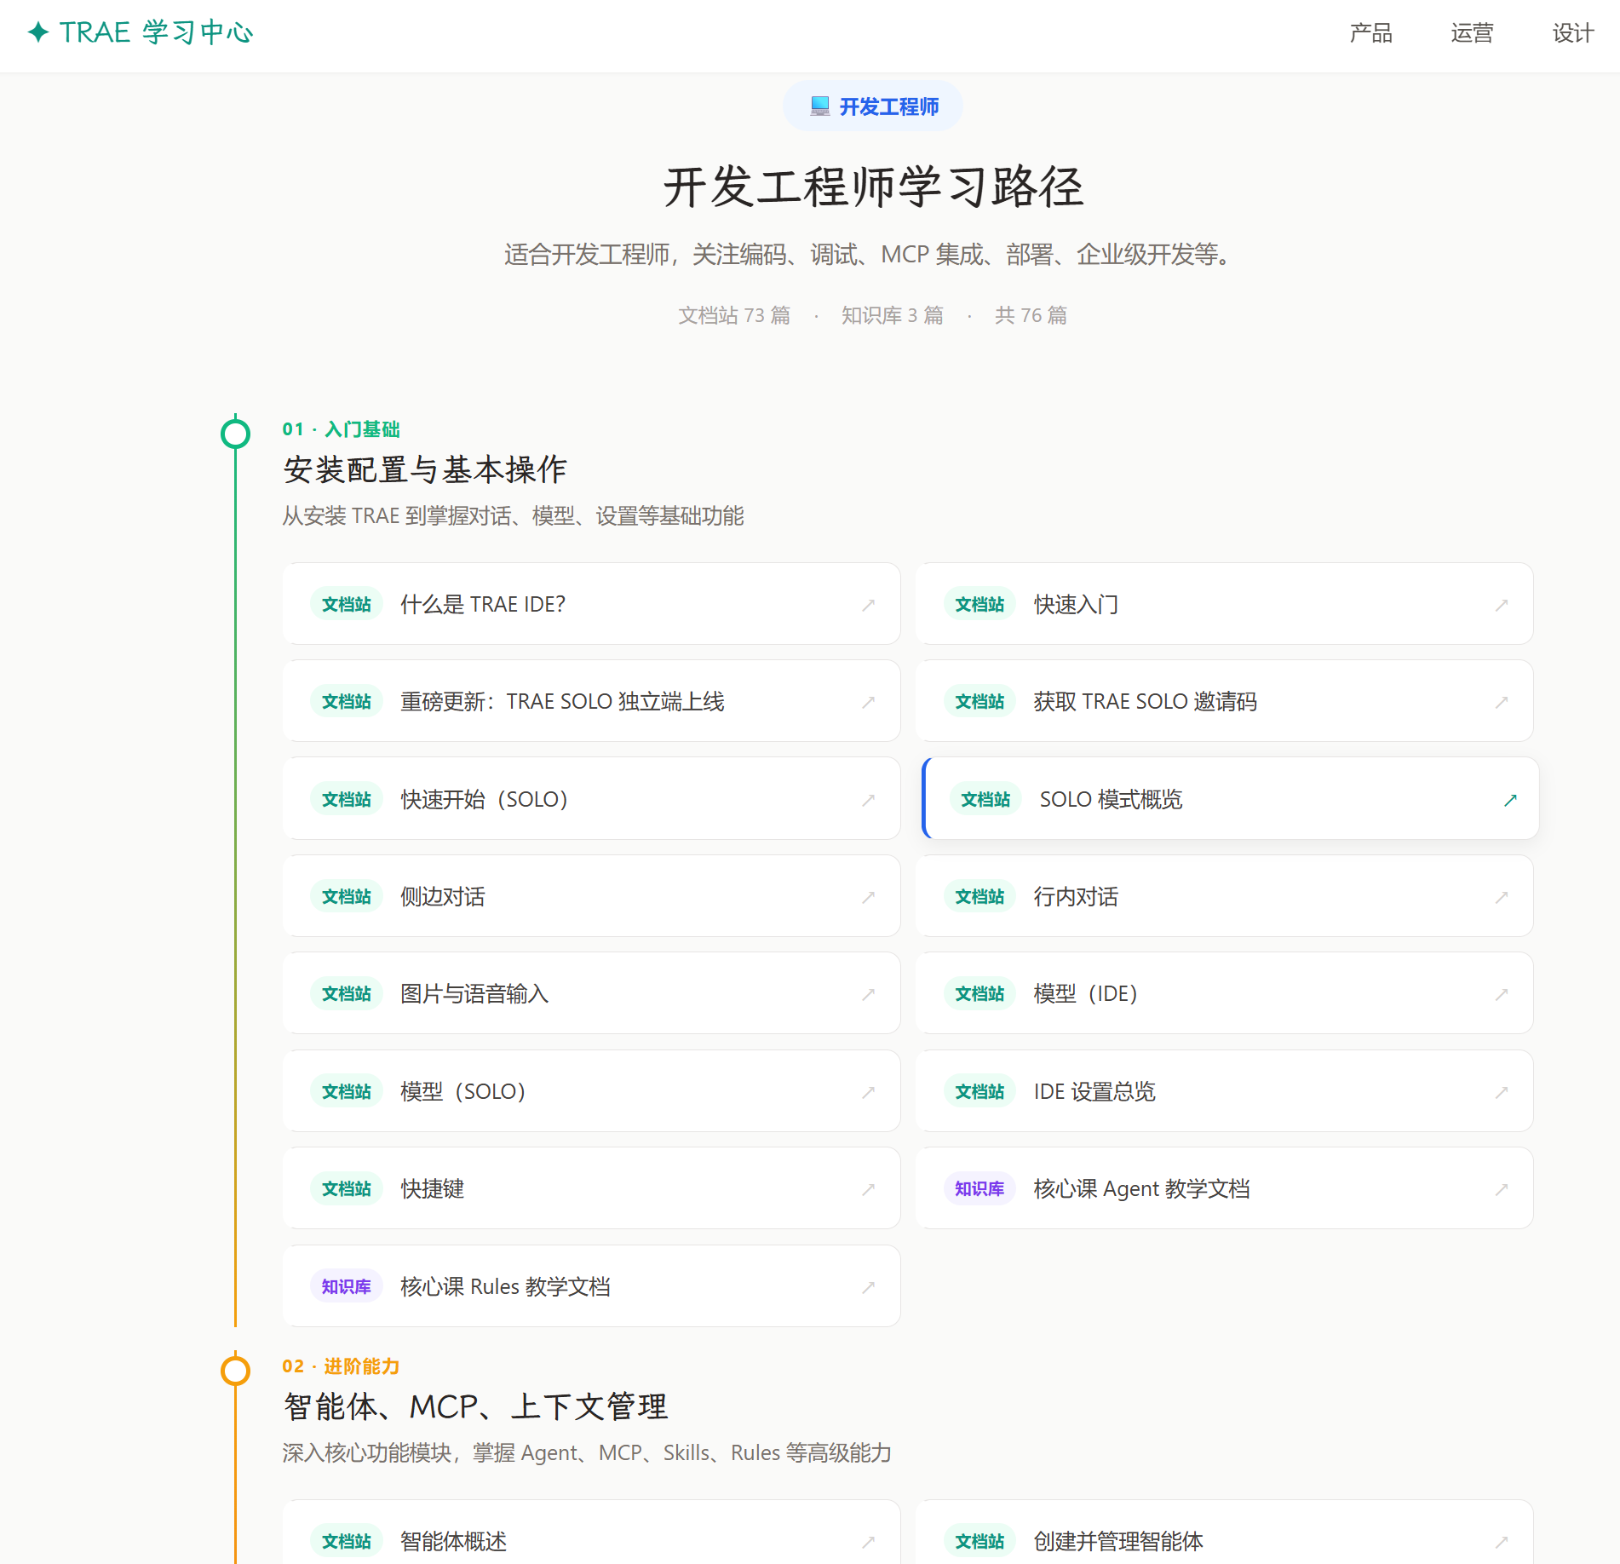Click the computer icon in 开发工程师 badge
Viewport: 1620px width, 1564px height.
point(819,106)
